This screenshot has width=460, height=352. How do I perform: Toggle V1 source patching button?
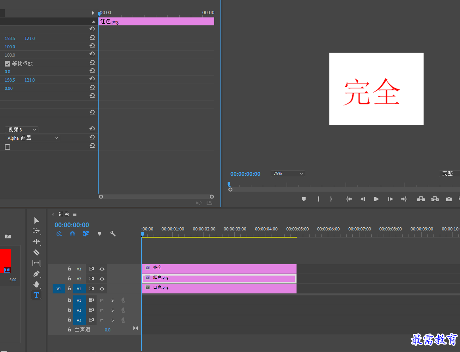pos(59,289)
